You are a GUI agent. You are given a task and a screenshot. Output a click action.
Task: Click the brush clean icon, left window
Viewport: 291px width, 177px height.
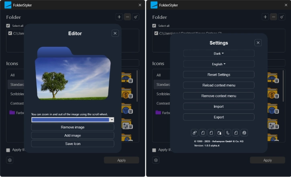(136, 17)
